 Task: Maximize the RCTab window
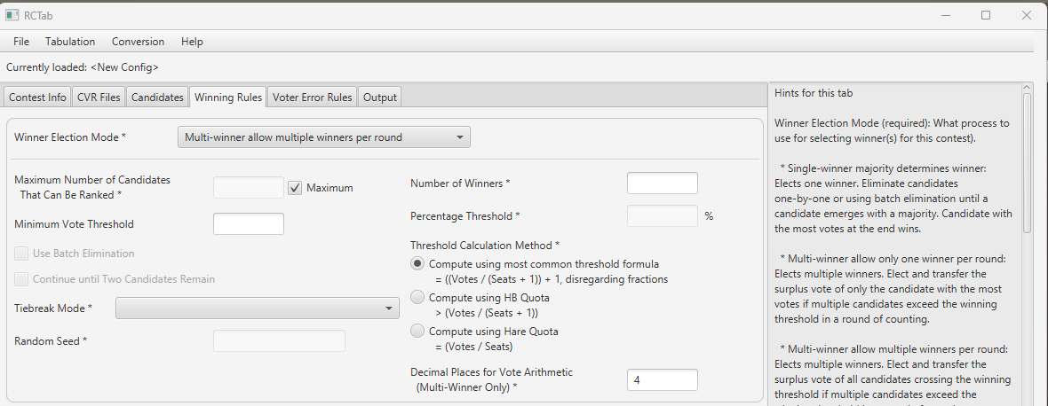tap(986, 15)
